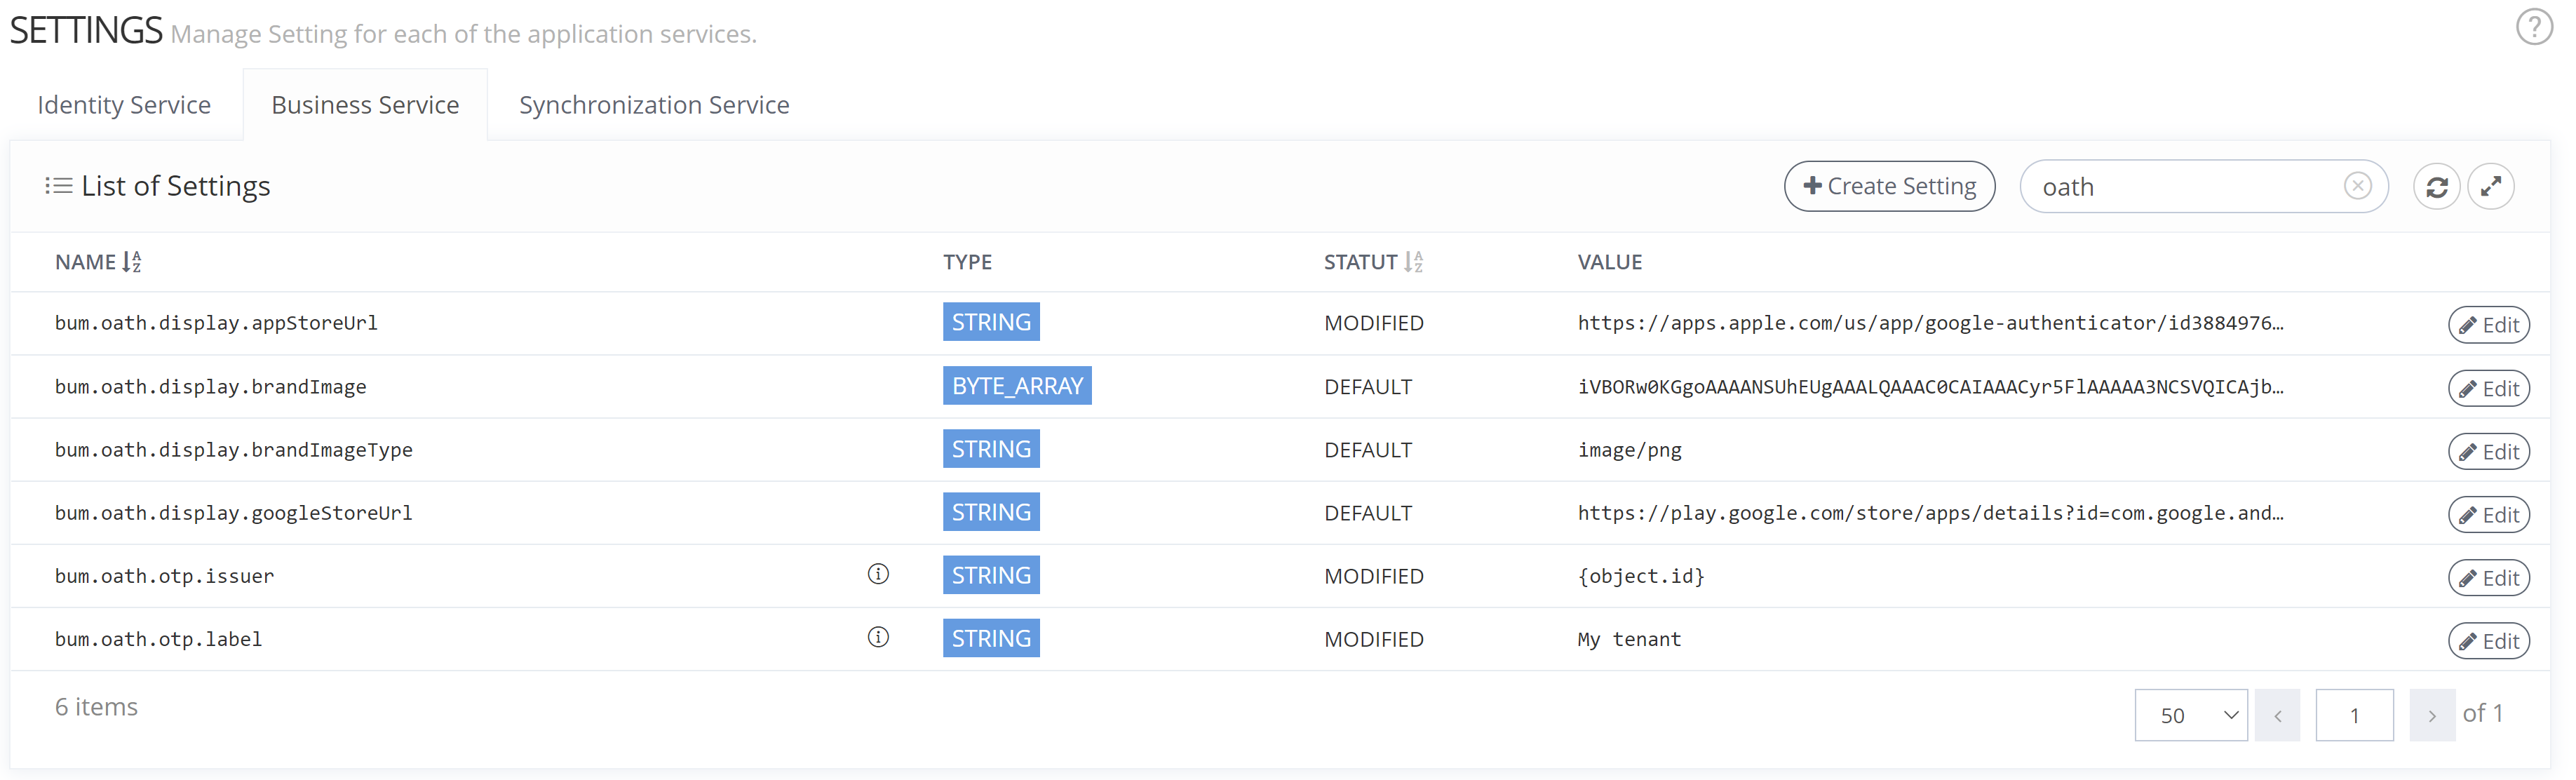Expand list to fullscreen view icon
Viewport: 2576px width, 780px height.
coord(2490,187)
